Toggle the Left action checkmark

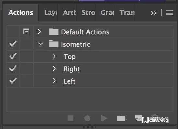13,81
